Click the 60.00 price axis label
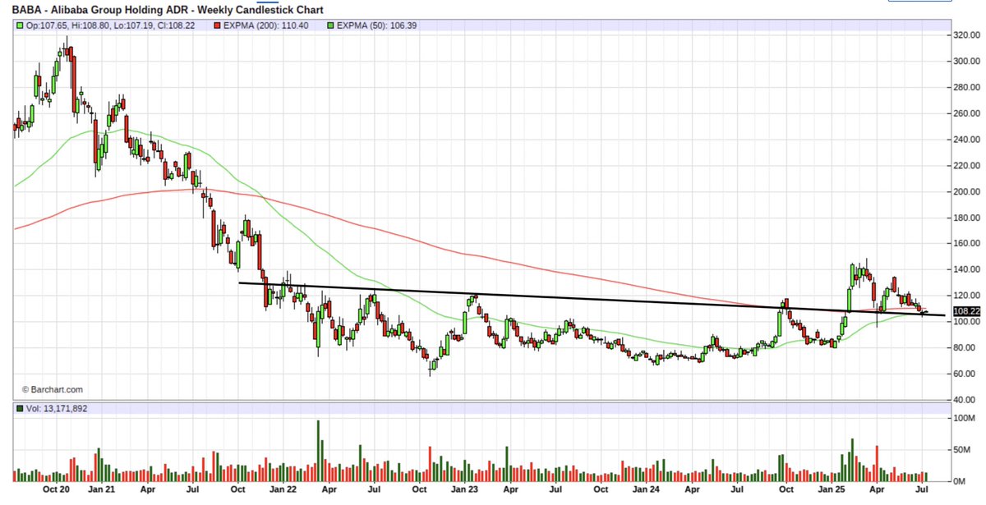 click(x=965, y=374)
